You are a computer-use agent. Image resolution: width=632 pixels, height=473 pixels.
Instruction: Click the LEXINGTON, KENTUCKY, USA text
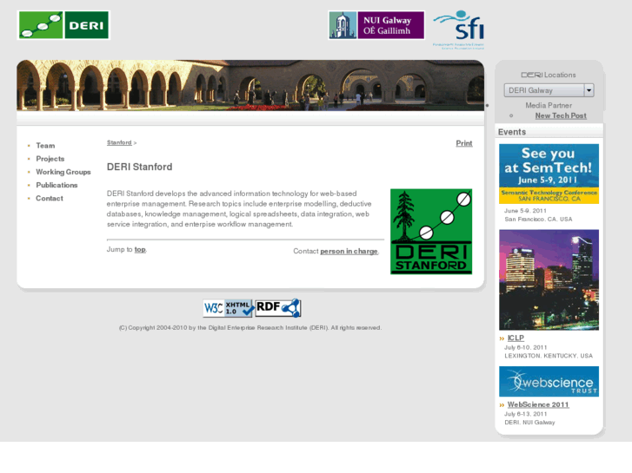coord(549,356)
